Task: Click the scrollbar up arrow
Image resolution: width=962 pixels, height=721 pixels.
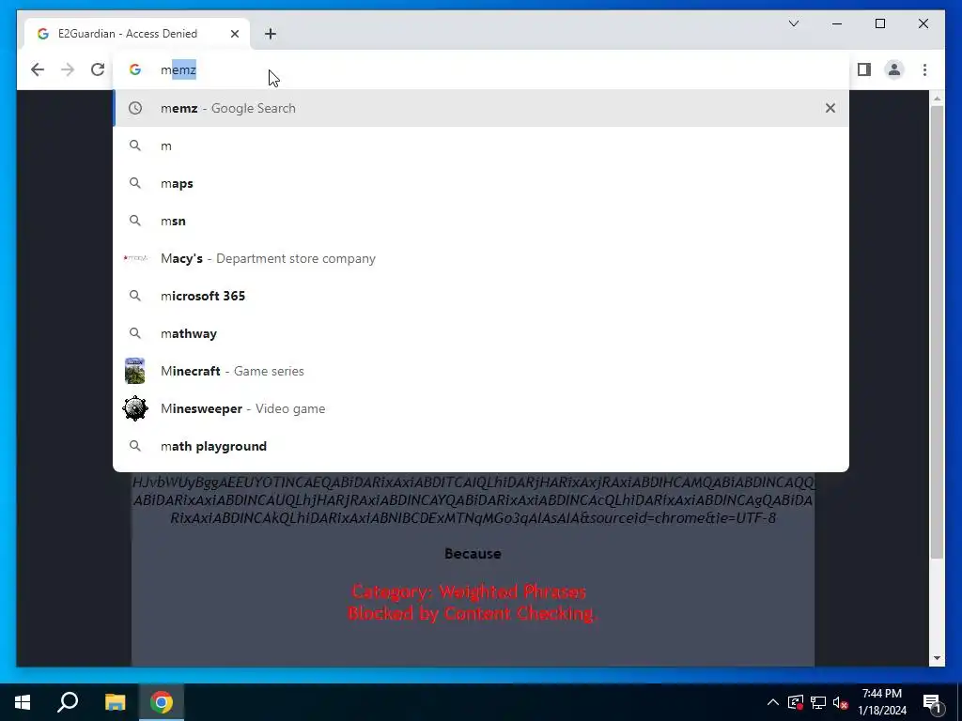Action: (937, 98)
